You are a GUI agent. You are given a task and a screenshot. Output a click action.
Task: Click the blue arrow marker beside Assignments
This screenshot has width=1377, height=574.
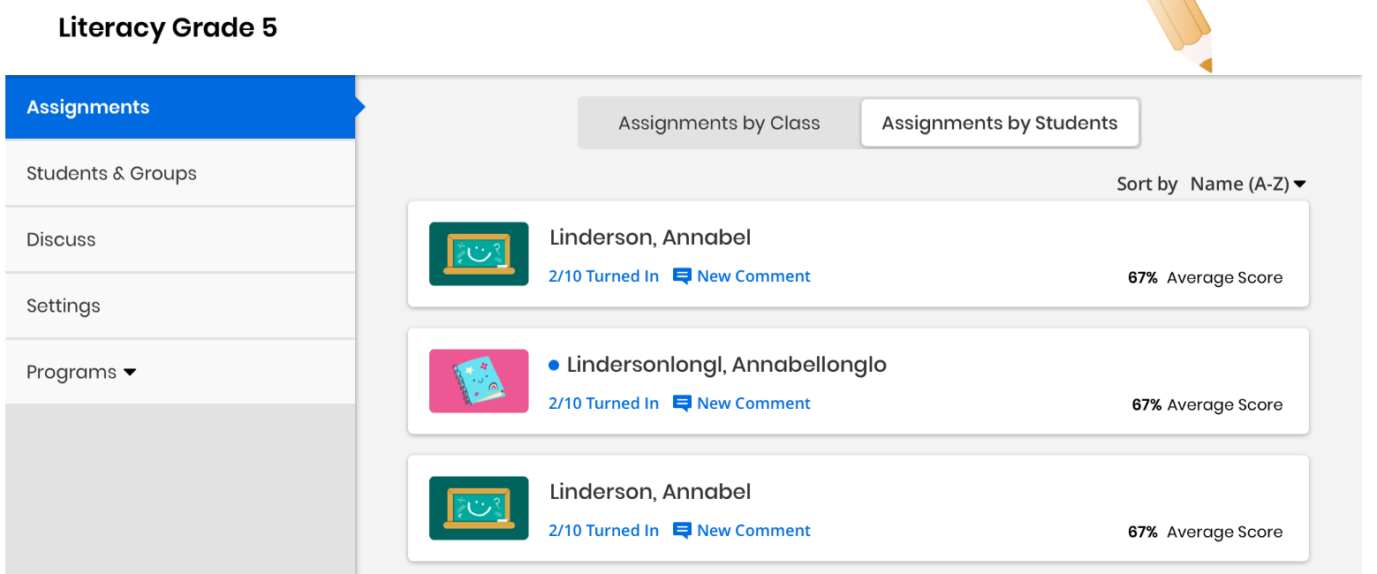pos(359,106)
